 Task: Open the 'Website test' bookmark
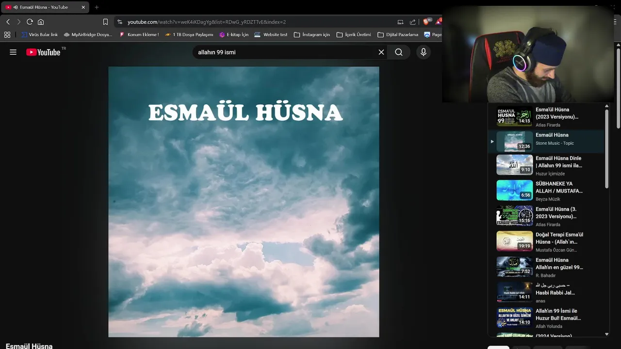click(x=271, y=34)
